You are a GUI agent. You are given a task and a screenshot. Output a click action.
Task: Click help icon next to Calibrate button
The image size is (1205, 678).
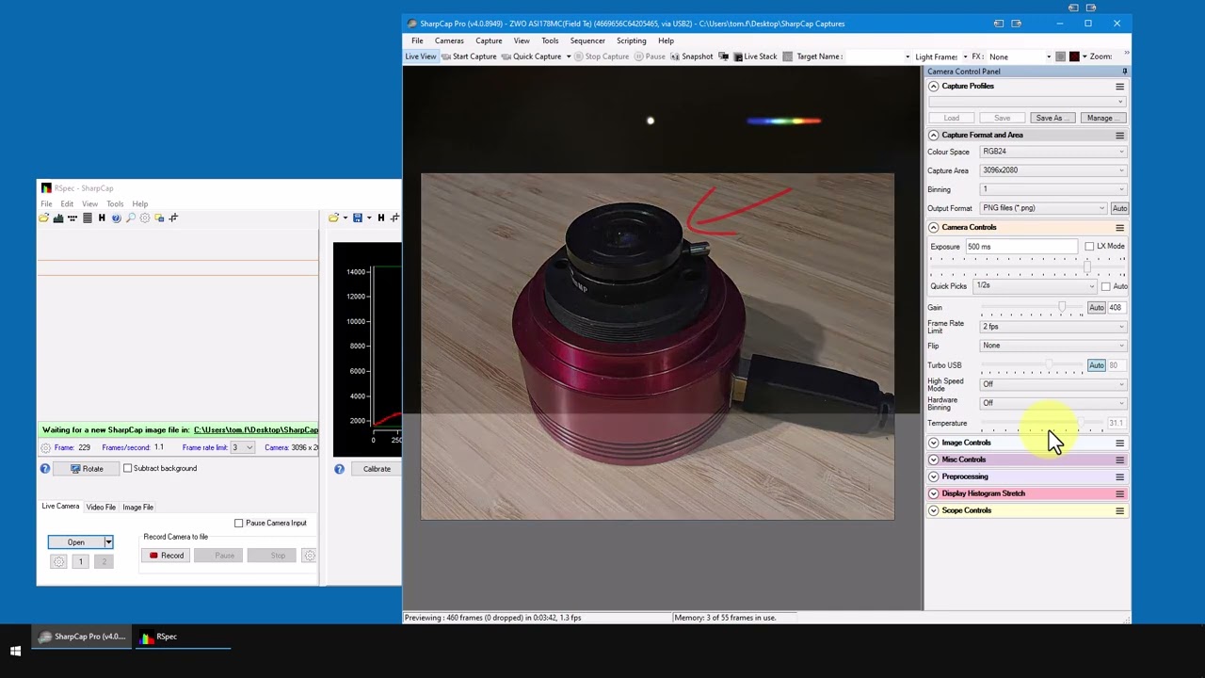coord(339,468)
